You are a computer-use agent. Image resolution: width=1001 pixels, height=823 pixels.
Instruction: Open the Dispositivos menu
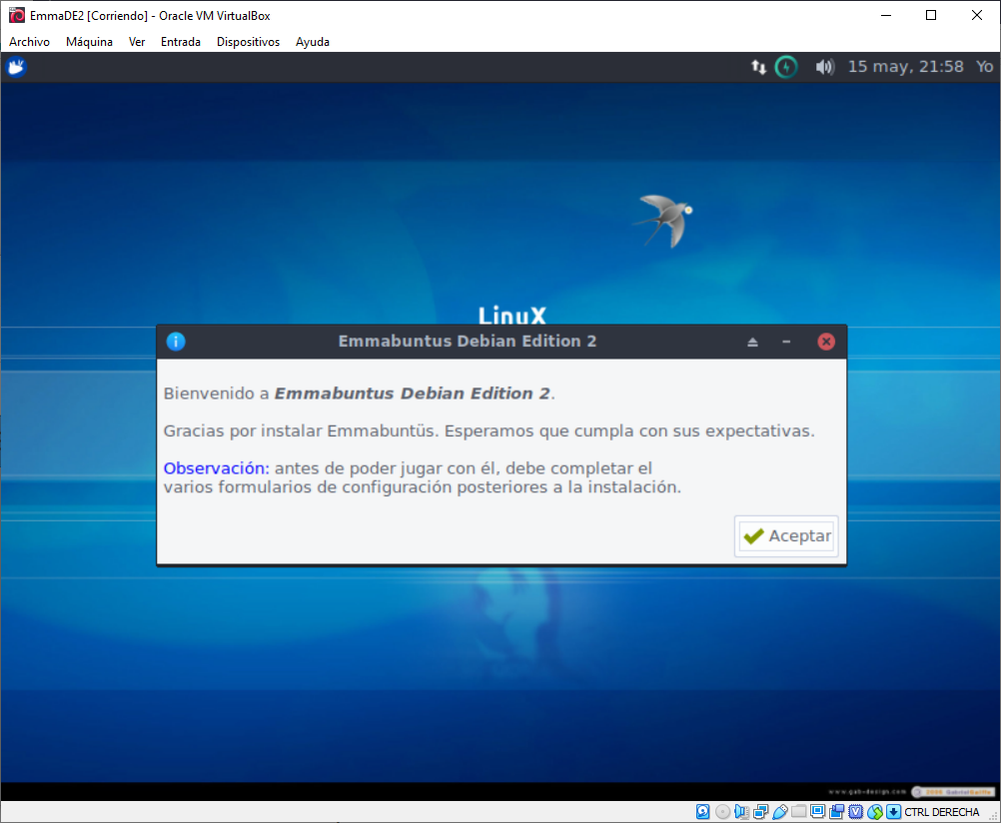(x=248, y=42)
